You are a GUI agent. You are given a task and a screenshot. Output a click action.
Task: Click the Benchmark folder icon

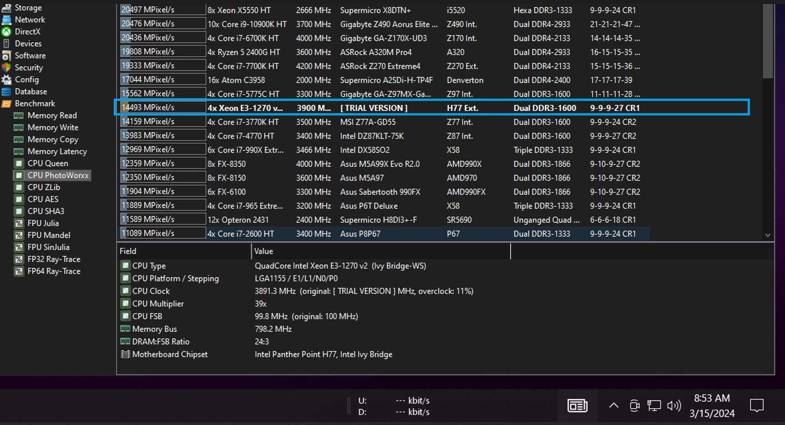[x=6, y=104]
